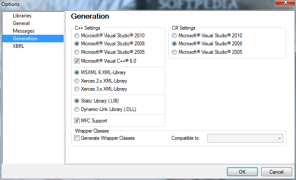Choose Xerces 3.x XML-Library option

77,89
